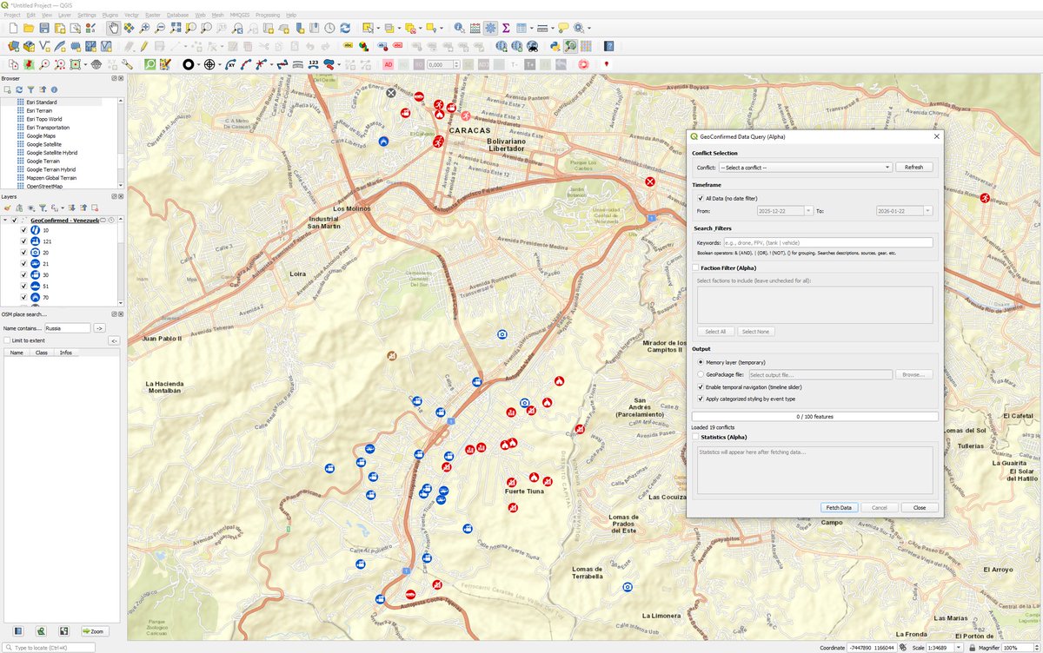
Task: Open Select Features tool dropdown arrow
Action: click(x=378, y=29)
